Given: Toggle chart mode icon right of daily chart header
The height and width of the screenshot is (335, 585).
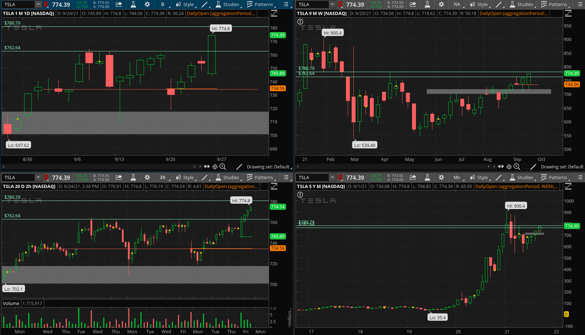Looking at the screenshot, I should (274, 13).
